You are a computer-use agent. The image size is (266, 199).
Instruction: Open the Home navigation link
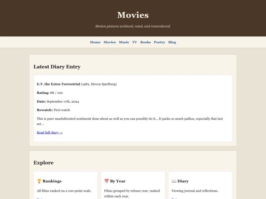click(95, 42)
